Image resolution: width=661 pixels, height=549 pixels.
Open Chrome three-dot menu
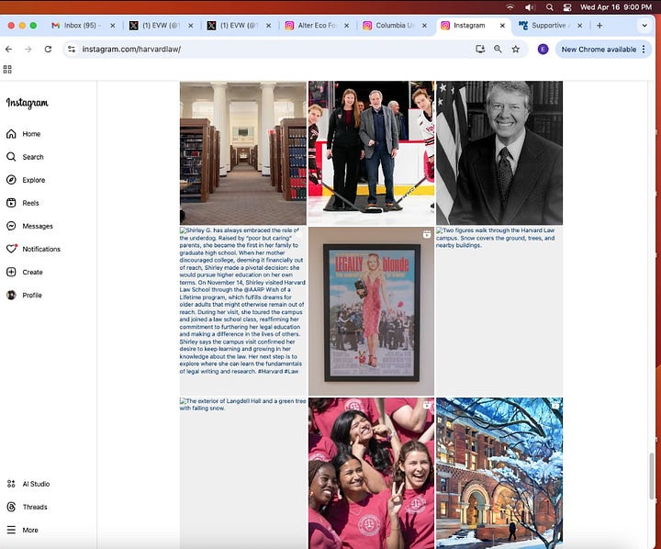click(x=644, y=50)
